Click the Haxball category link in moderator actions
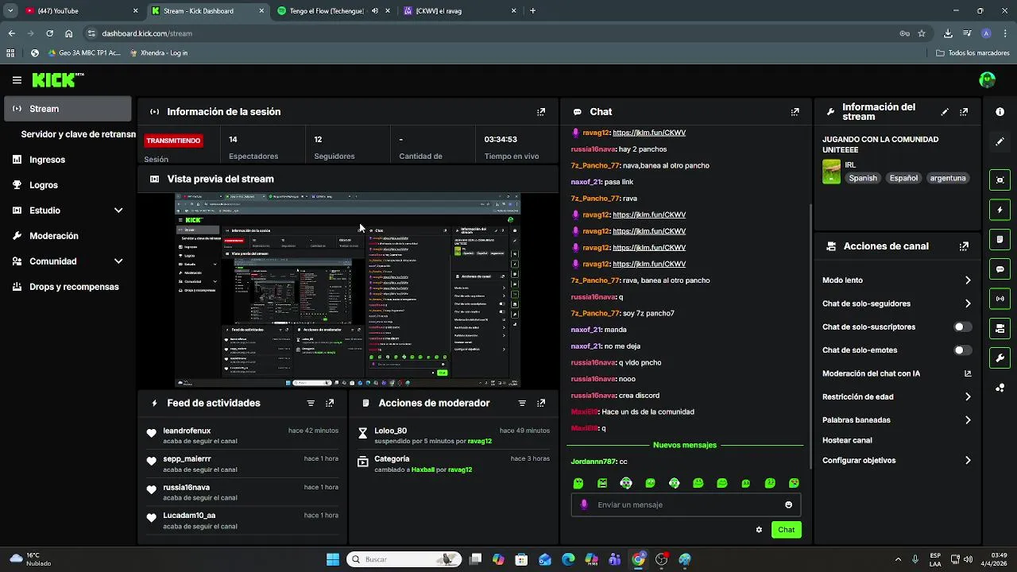 pos(423,470)
